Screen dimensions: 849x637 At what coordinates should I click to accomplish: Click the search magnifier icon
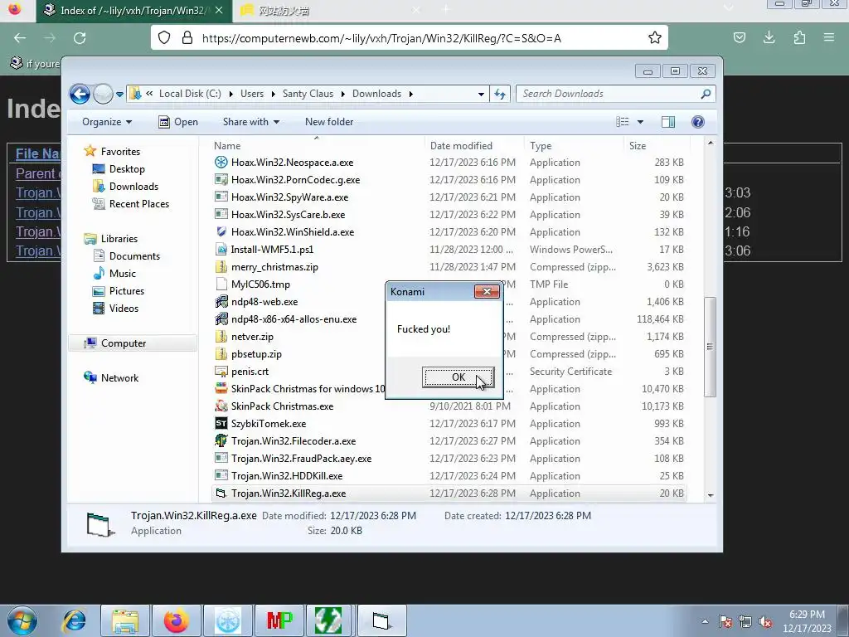pos(706,94)
